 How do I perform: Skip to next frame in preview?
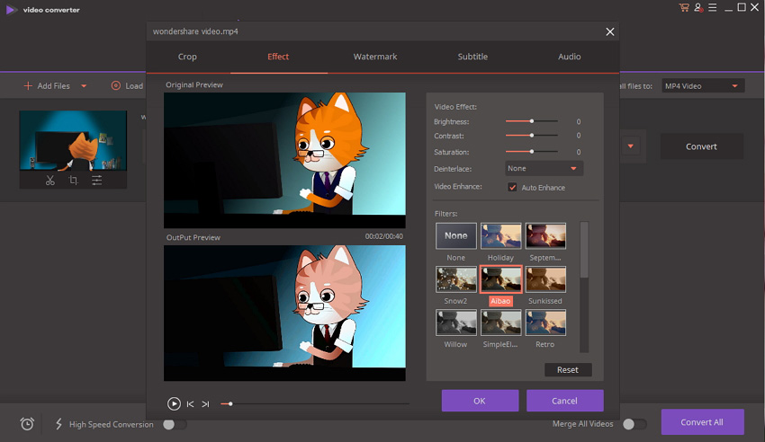point(205,404)
